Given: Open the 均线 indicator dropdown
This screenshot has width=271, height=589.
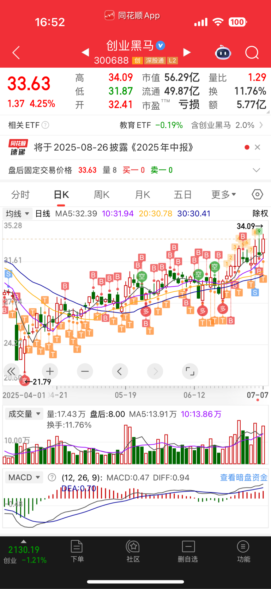Looking at the screenshot, I should tap(17, 213).
